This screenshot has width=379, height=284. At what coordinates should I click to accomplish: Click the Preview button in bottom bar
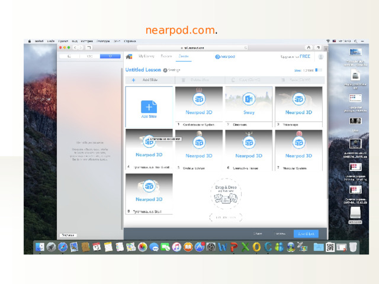coord(280,234)
